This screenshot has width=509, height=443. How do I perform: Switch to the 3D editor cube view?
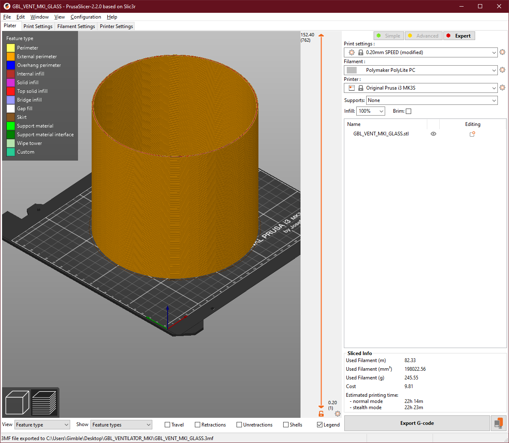pyautogui.click(x=17, y=403)
